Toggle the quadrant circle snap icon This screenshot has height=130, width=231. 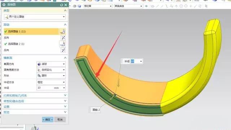click(186, 6)
